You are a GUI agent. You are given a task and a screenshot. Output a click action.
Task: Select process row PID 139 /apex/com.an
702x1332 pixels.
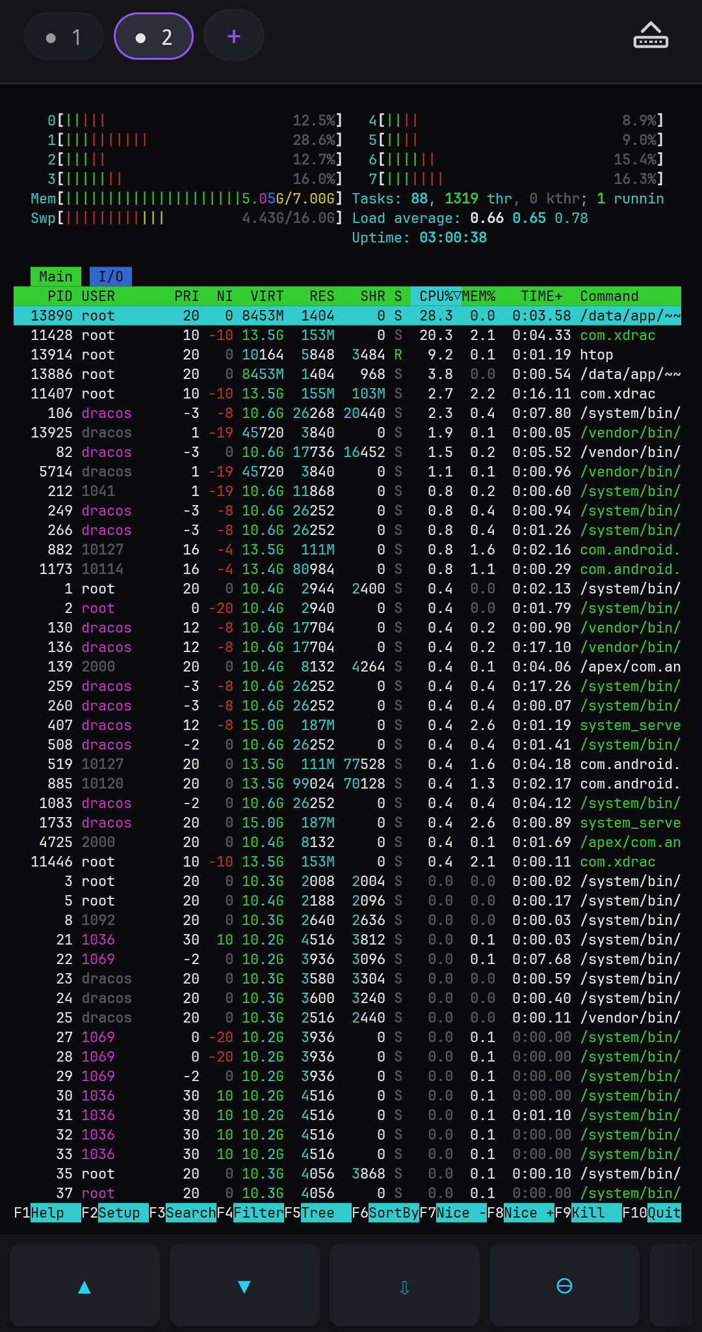point(347,666)
